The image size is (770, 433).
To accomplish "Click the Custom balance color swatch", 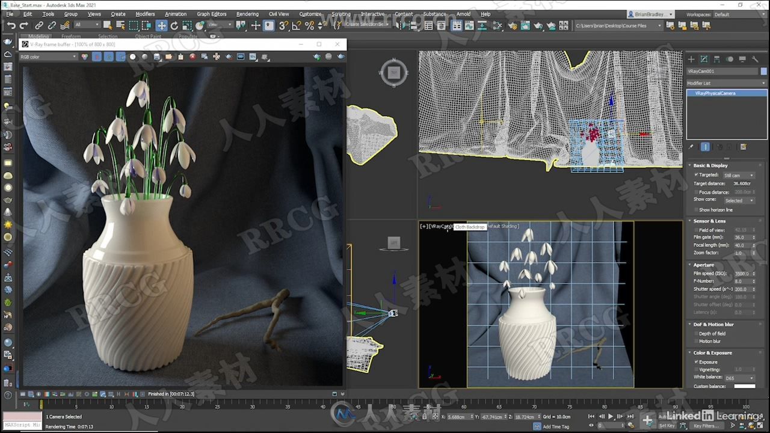I will tap(744, 386).
